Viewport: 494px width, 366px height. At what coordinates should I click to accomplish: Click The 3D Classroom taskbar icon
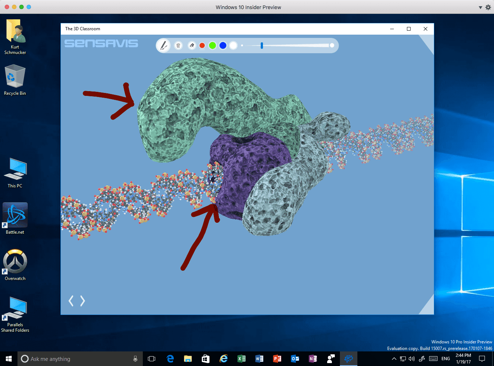(x=349, y=359)
